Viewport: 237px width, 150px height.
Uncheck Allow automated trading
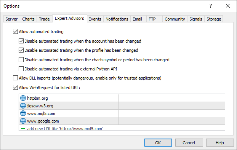(15, 32)
